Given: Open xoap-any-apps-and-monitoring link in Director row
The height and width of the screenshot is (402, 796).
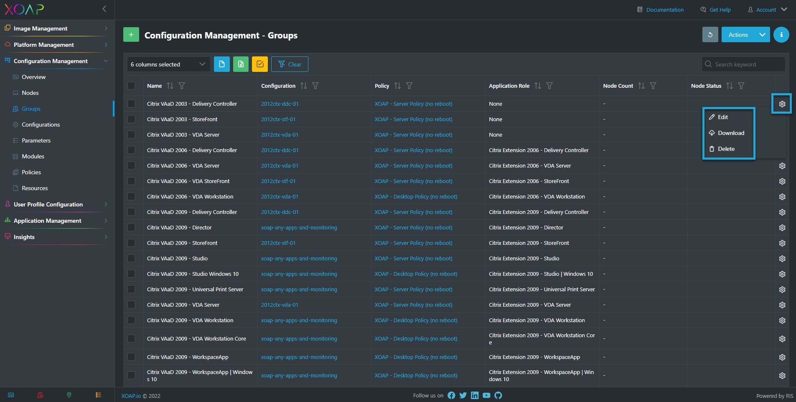Looking at the screenshot, I should (299, 228).
